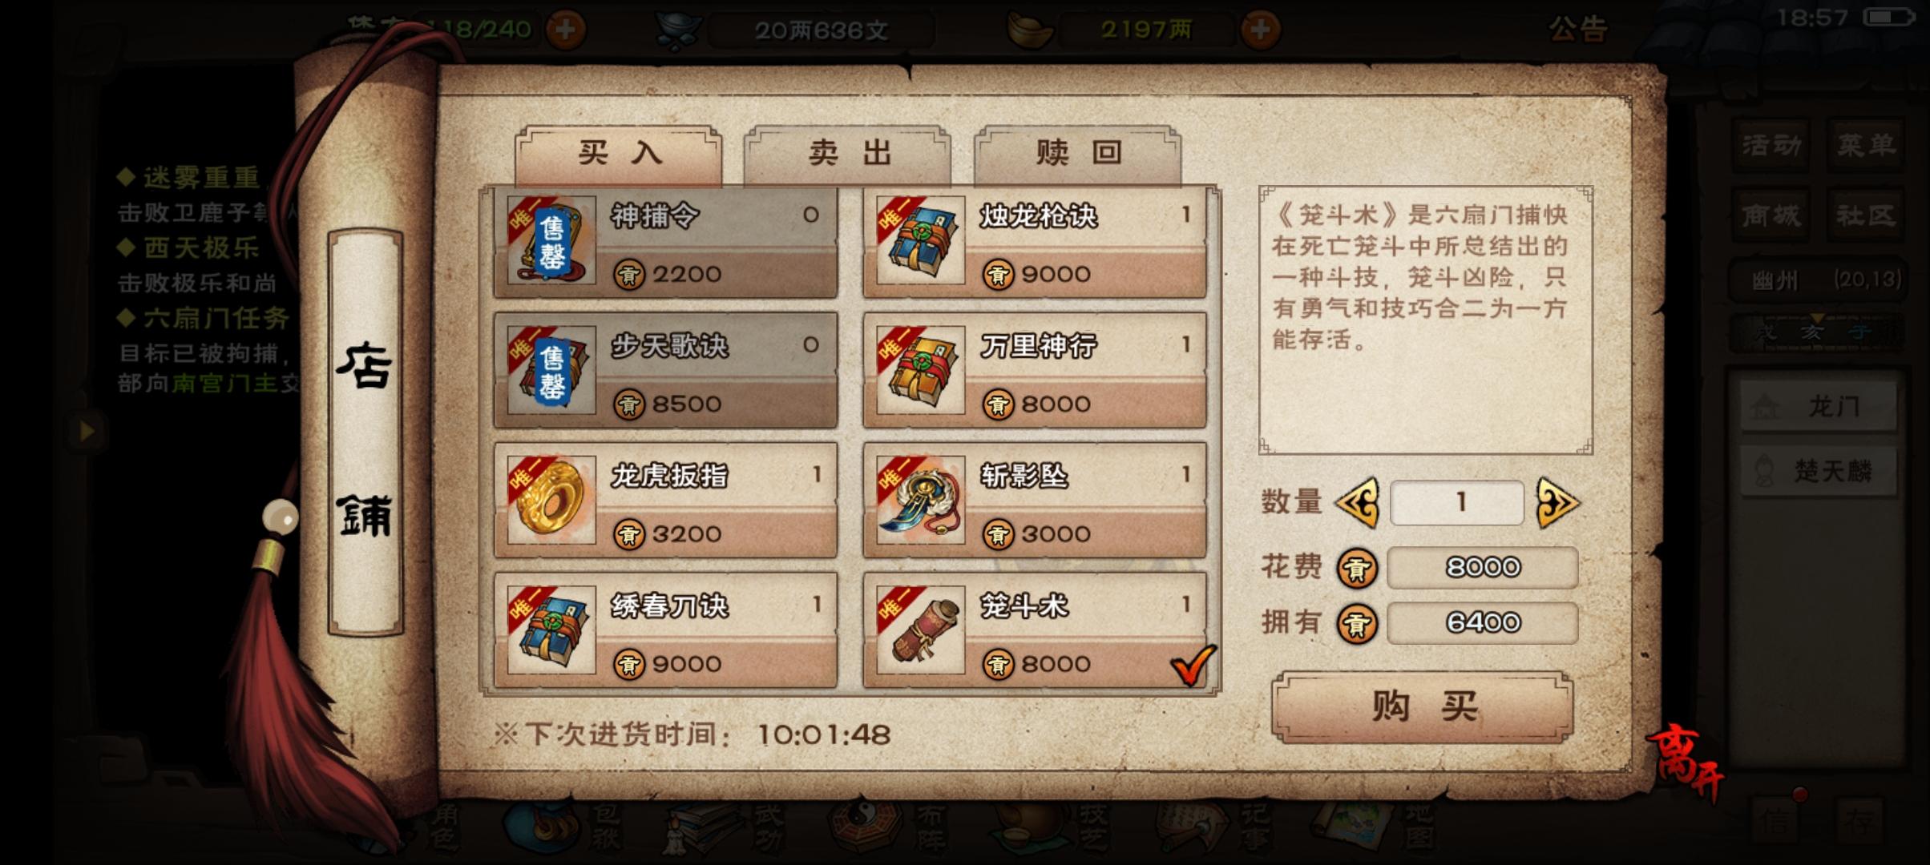This screenshot has width=1930, height=865.
Task: Tap the plus icon beside stamina counter
Action: pyautogui.click(x=566, y=30)
